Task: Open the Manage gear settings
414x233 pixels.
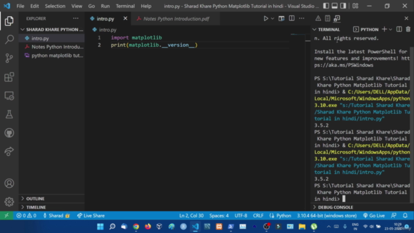Action: tap(9, 201)
